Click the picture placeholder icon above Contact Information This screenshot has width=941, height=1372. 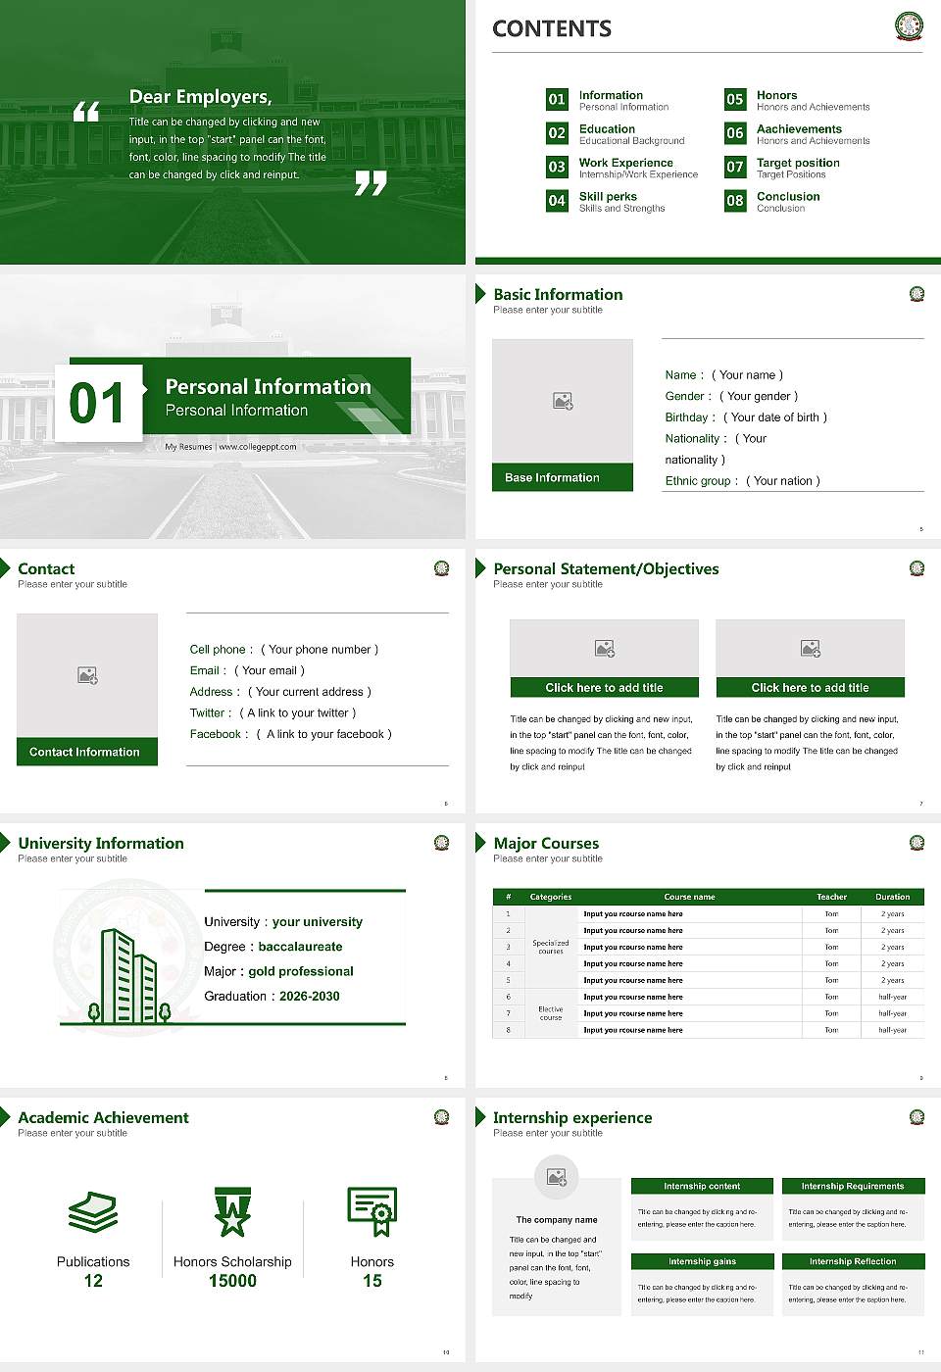tap(87, 675)
